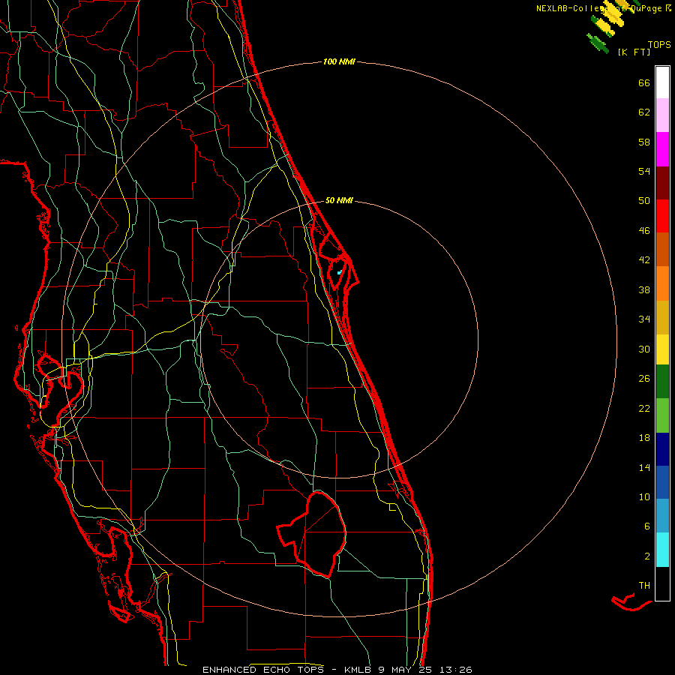Image resolution: width=675 pixels, height=675 pixels.
Task: Click the 'KMLB' radar site identifier
Action: coord(358,670)
